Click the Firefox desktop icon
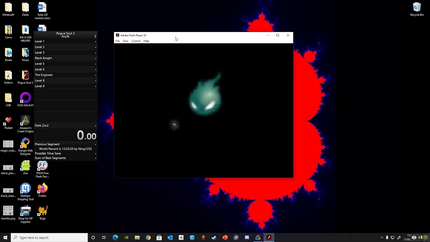Viewport: 430px width, 242px height. tap(42, 191)
